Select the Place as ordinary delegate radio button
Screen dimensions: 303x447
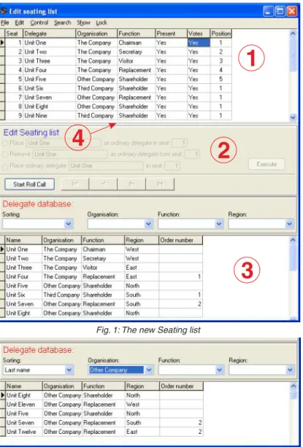tap(5, 143)
